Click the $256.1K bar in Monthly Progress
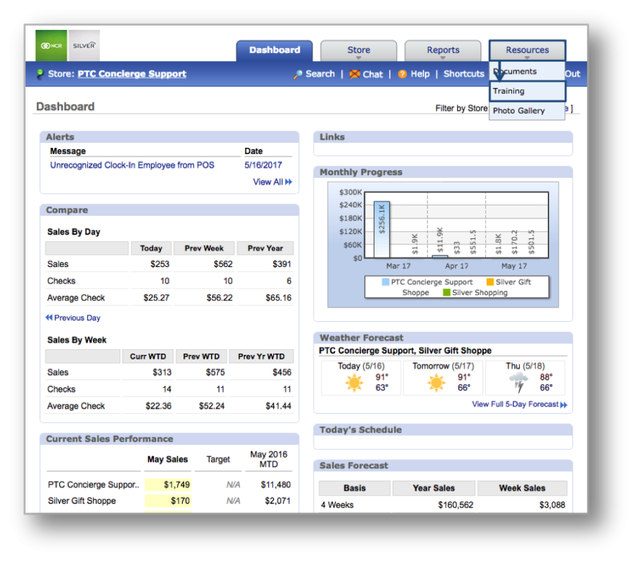The width and height of the screenshot is (637, 562). click(x=382, y=229)
